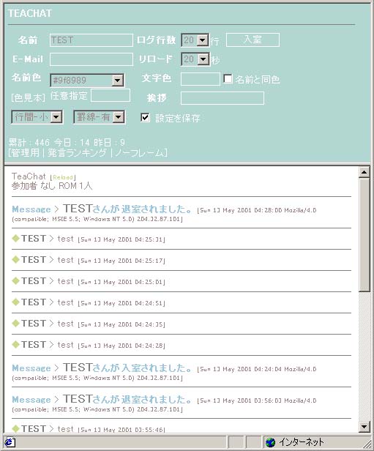Image resolution: width=374 pixels, height=451 pixels.
Task: Check the 名前と同色 checkbox
Action: pos(228,78)
